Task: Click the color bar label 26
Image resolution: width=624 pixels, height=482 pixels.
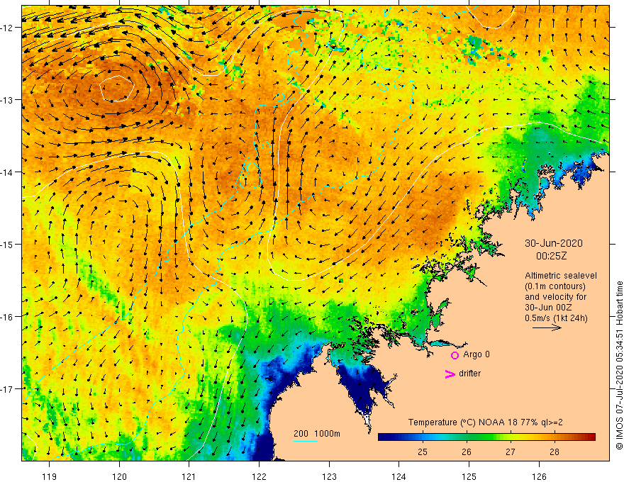Action: tap(467, 452)
